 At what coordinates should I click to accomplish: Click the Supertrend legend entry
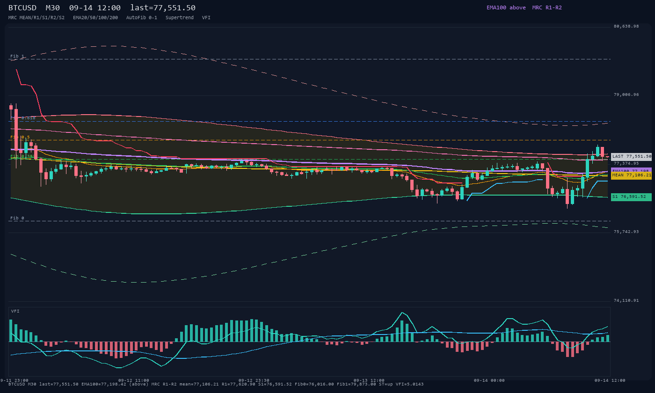point(180,17)
